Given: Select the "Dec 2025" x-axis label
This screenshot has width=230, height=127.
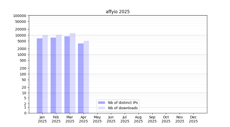Looking at the screenshot, I should [193, 119].
